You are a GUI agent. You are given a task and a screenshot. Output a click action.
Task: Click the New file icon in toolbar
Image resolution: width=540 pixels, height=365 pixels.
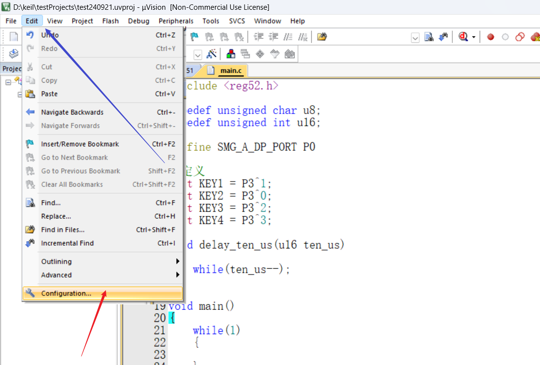14,37
